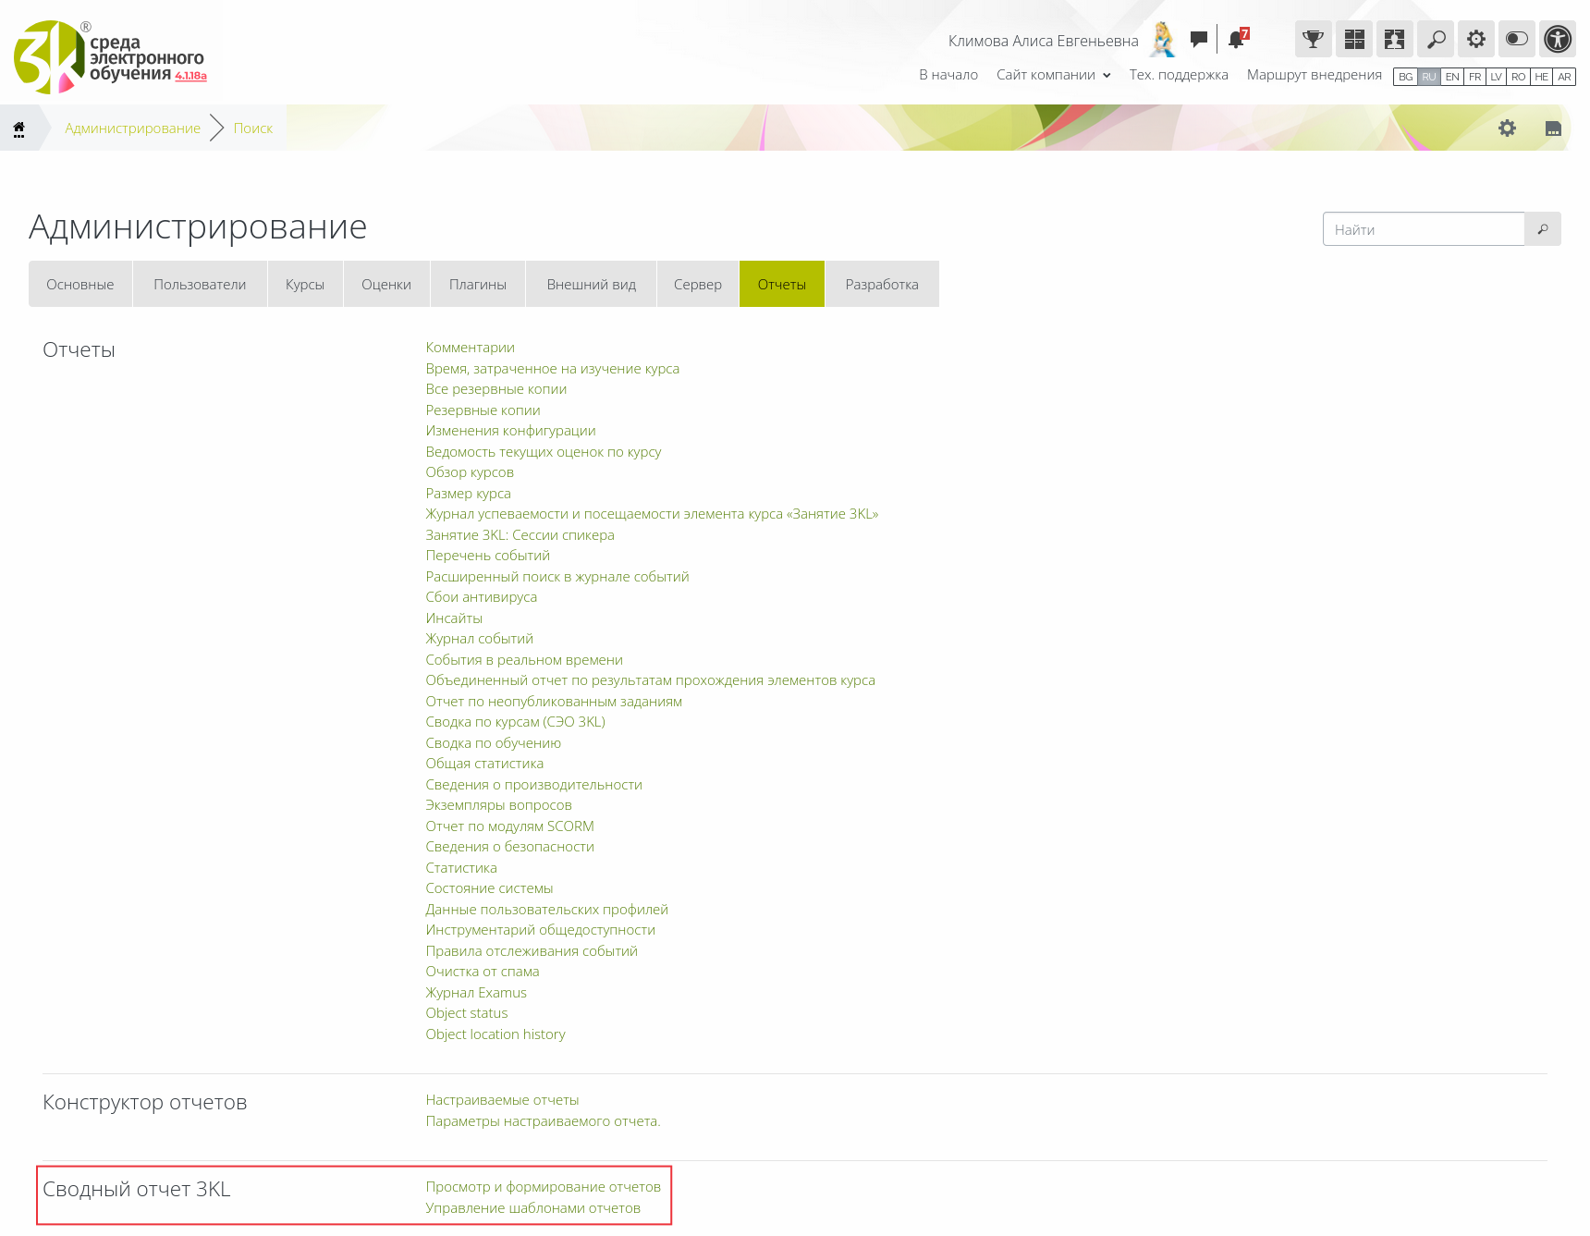1590x1236 pixels.
Task: Click the gear icon in the banner bar
Action: pos(1507,128)
